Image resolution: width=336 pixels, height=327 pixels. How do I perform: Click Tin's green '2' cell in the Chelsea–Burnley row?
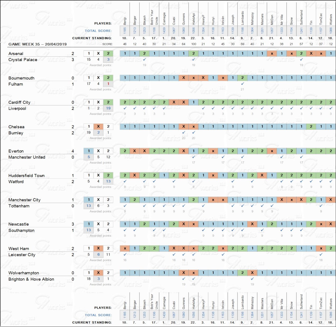click(x=311, y=126)
